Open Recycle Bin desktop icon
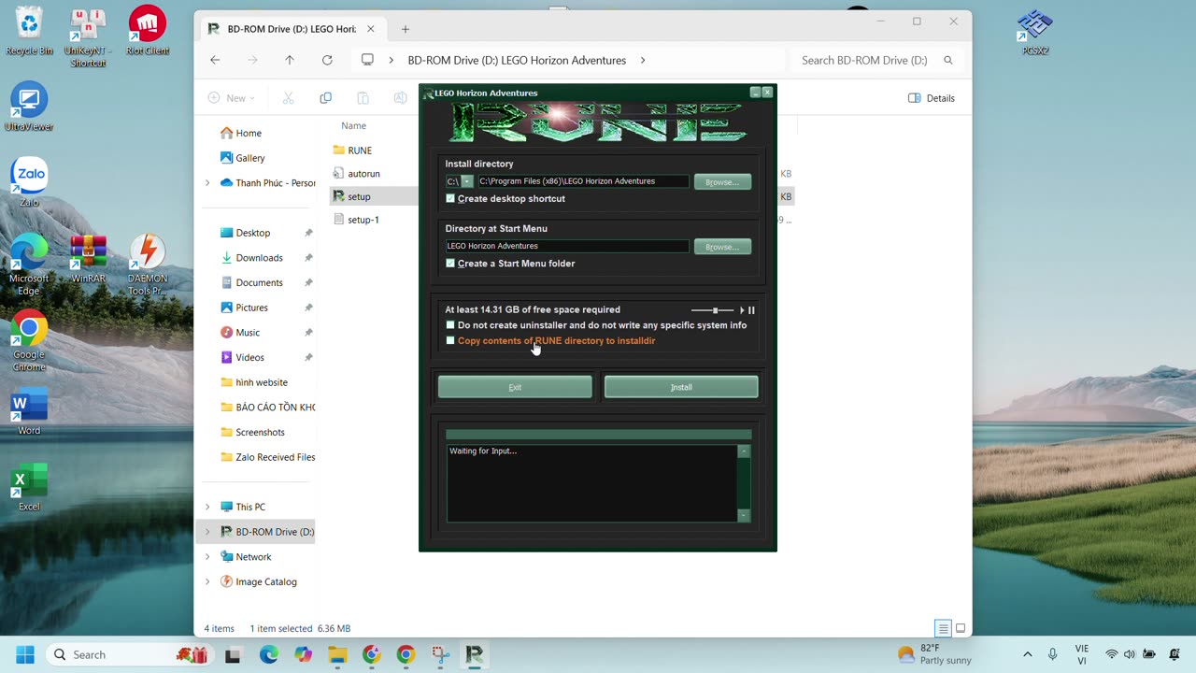Image resolution: width=1196 pixels, height=673 pixels. [29, 31]
